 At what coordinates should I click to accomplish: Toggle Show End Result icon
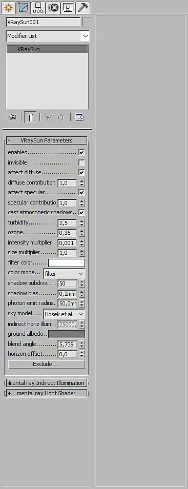[30, 117]
